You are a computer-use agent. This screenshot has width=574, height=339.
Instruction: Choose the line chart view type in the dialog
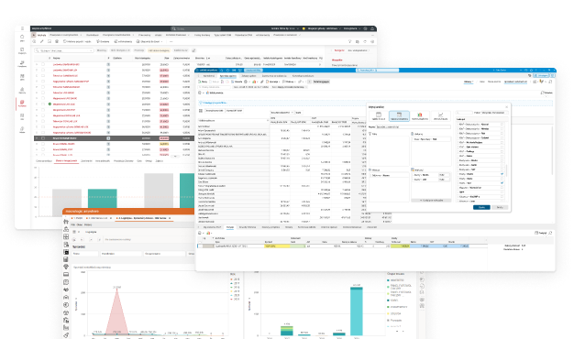point(440,116)
